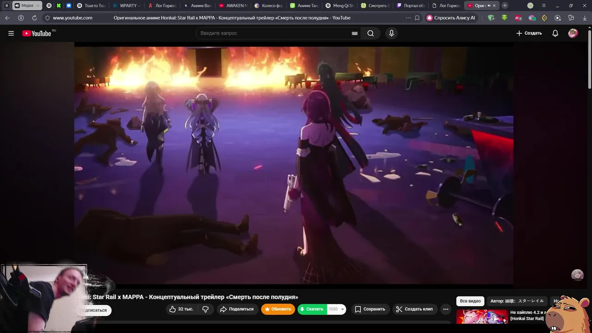Click the Yandex account icon beside back arrow
The width and height of the screenshot is (592, 333).
tap(21, 18)
